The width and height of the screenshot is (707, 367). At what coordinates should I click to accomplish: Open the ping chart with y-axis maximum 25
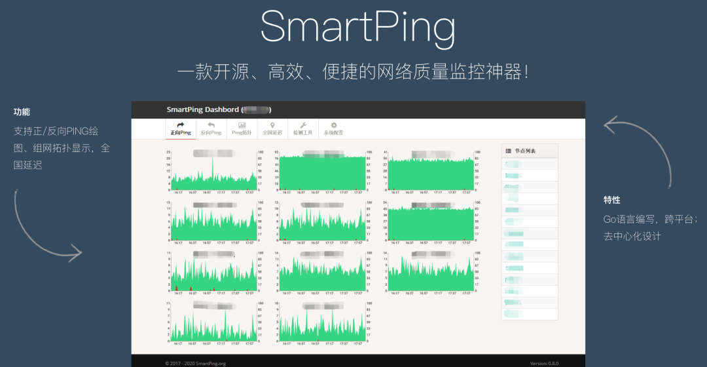(214, 172)
